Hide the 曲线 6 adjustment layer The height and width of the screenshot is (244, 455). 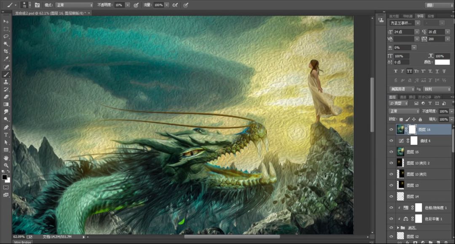pos(391,141)
